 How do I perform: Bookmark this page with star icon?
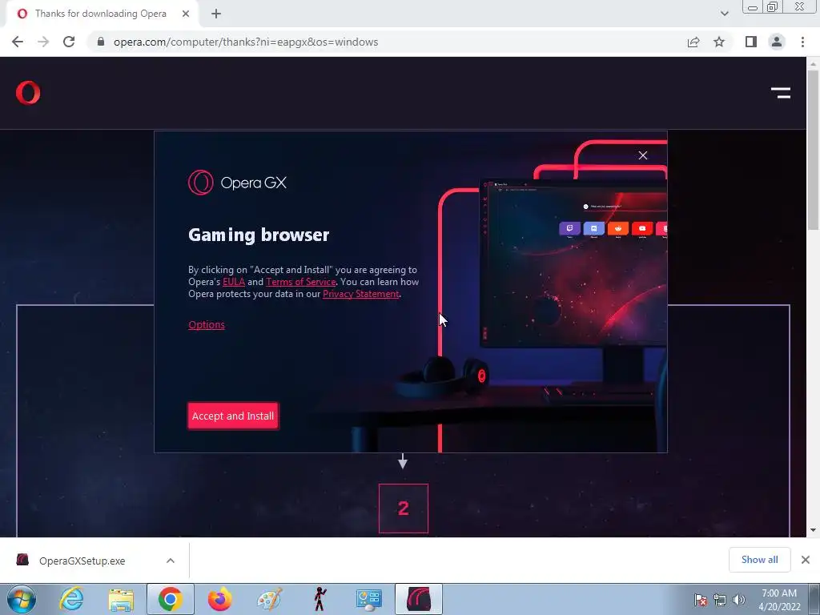pos(719,42)
